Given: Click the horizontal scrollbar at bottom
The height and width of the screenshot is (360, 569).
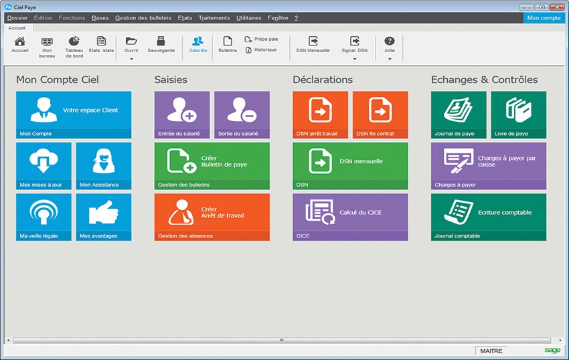Looking at the screenshot, I should (281, 340).
